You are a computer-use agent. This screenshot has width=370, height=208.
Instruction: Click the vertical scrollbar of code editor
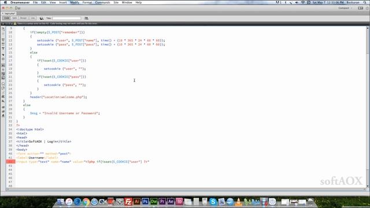point(368,107)
